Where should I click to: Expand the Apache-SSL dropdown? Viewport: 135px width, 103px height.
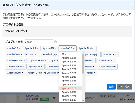coord(49,48)
